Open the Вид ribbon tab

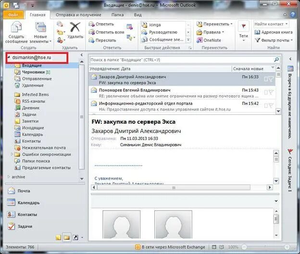(x=138, y=15)
